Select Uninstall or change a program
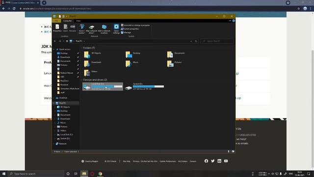This screenshot has height=177, width=314. pos(135,25)
